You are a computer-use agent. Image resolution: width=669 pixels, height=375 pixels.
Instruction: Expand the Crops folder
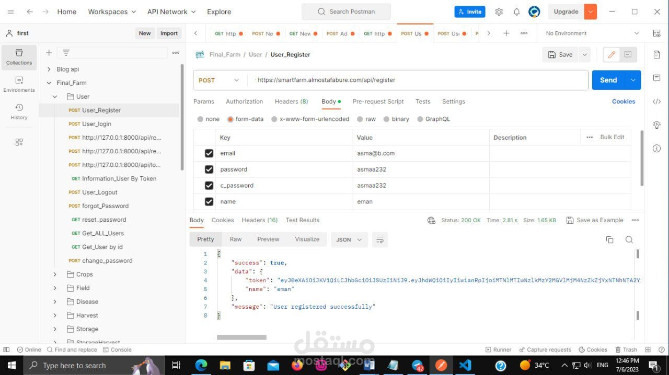point(55,274)
